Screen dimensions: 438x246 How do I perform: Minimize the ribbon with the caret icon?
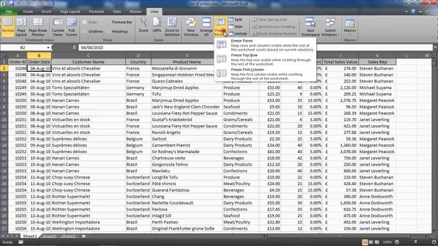[x=406, y=12]
